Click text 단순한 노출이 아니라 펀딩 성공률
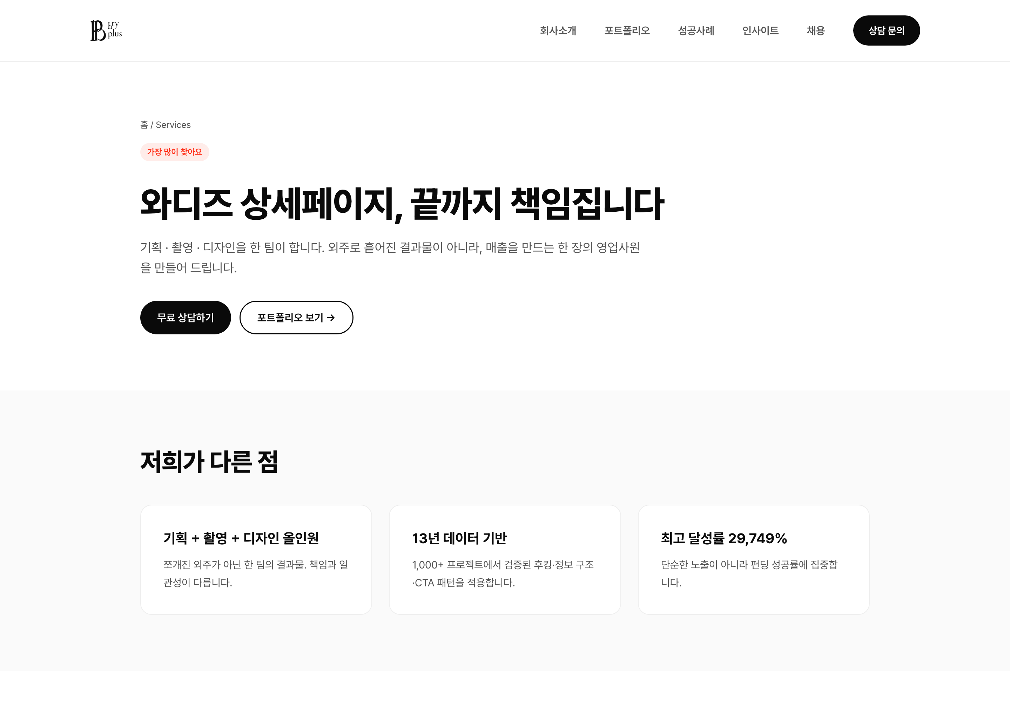 (749, 574)
